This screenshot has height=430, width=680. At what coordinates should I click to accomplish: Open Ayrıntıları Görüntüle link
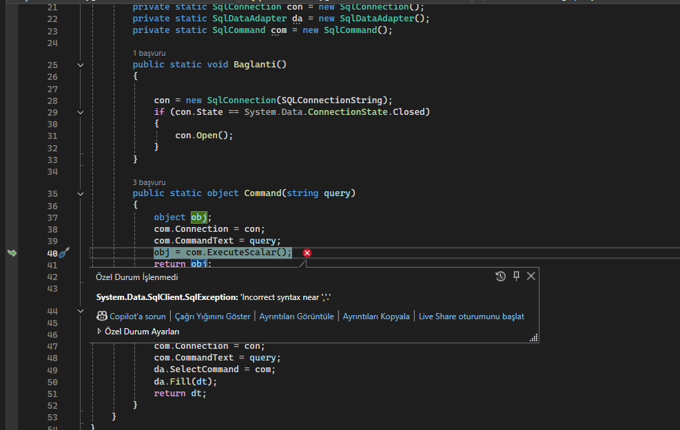click(x=297, y=316)
